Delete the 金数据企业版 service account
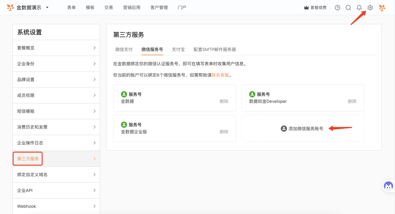 (224, 132)
